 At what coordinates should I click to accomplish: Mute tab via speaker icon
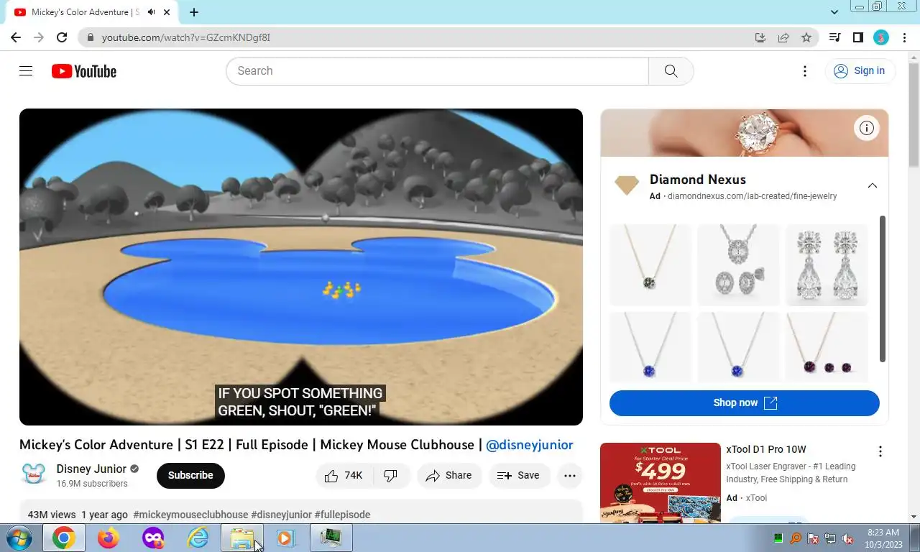tap(152, 12)
